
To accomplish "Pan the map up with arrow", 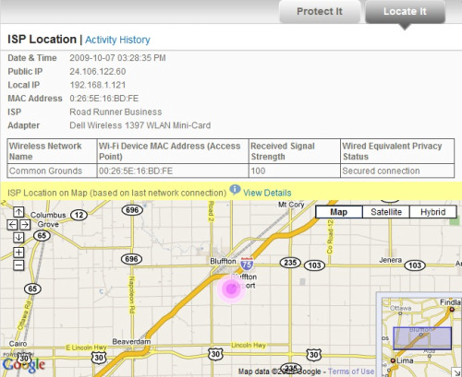I will coord(18,212).
